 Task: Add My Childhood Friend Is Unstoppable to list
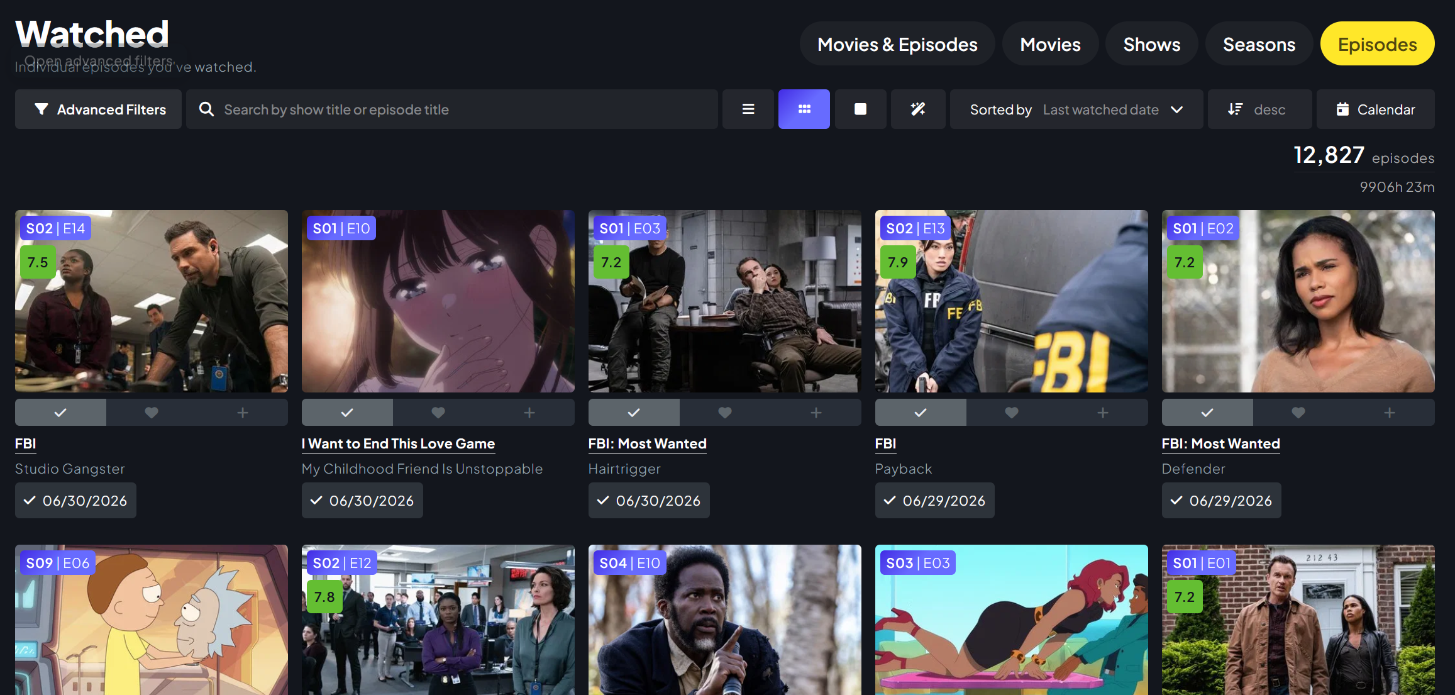coord(529,413)
